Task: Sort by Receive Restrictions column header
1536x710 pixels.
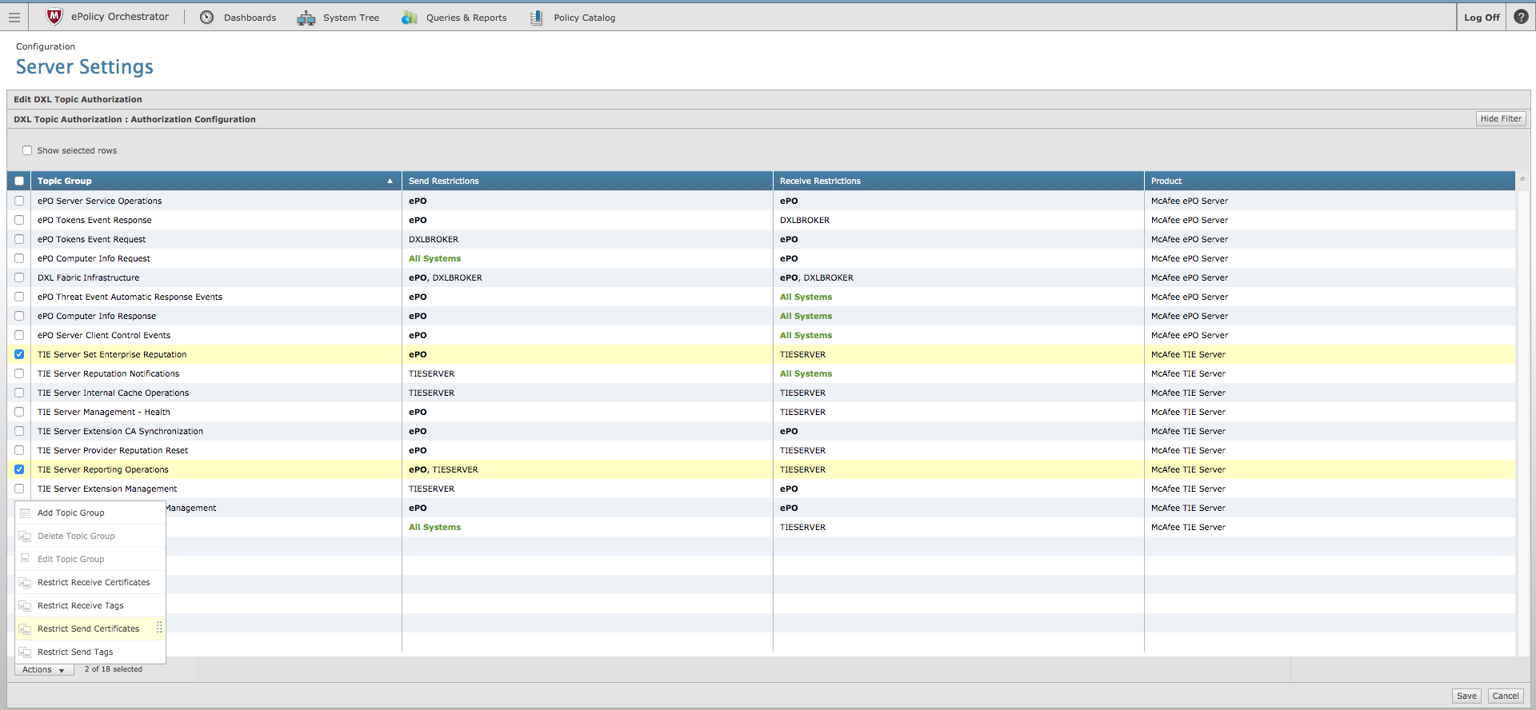Action: 958,181
